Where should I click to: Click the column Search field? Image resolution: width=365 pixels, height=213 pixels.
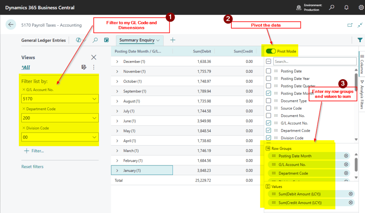314,61
